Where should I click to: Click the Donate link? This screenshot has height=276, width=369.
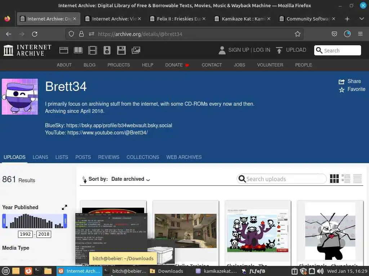177,65
